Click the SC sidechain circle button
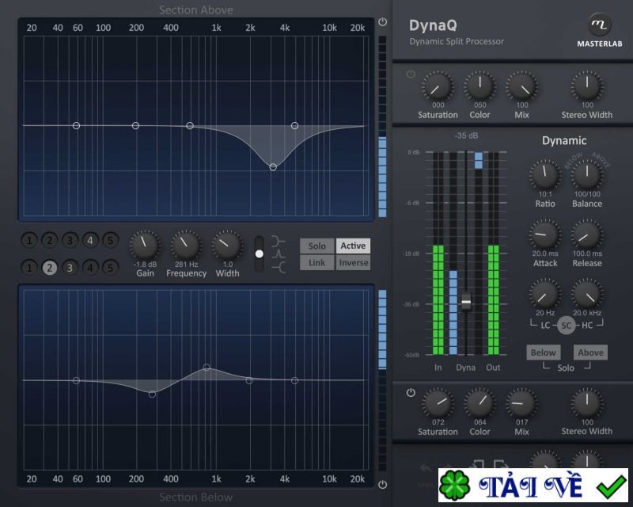633x507 pixels. pos(566,325)
